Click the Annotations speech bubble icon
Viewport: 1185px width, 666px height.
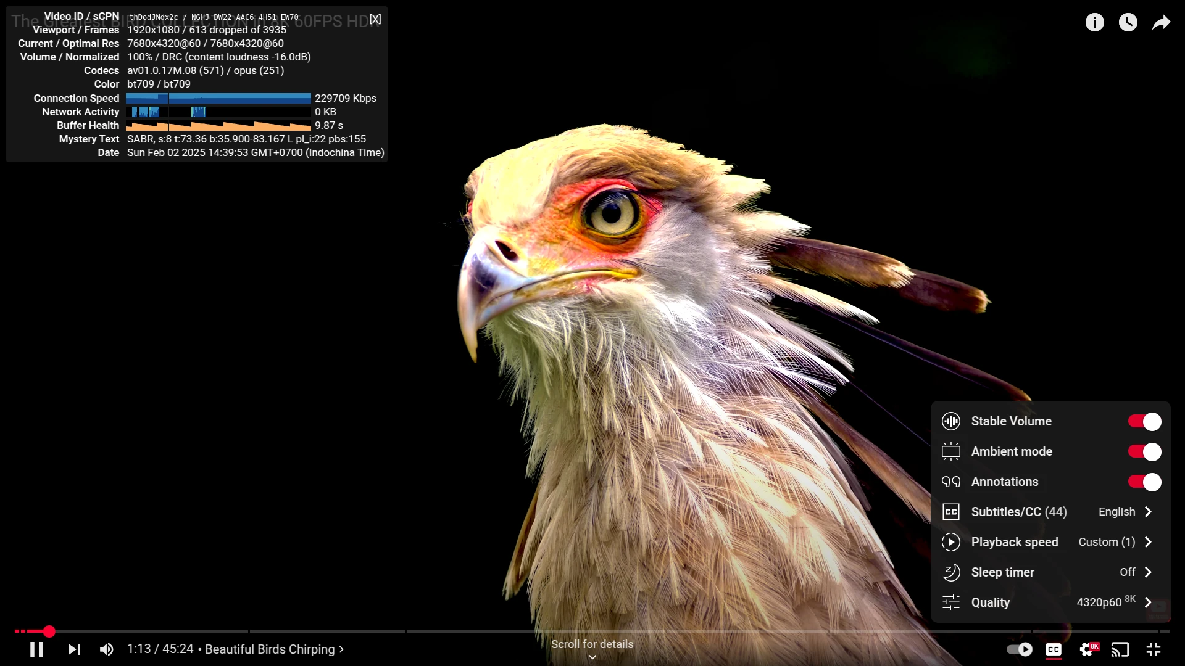pyautogui.click(x=951, y=482)
